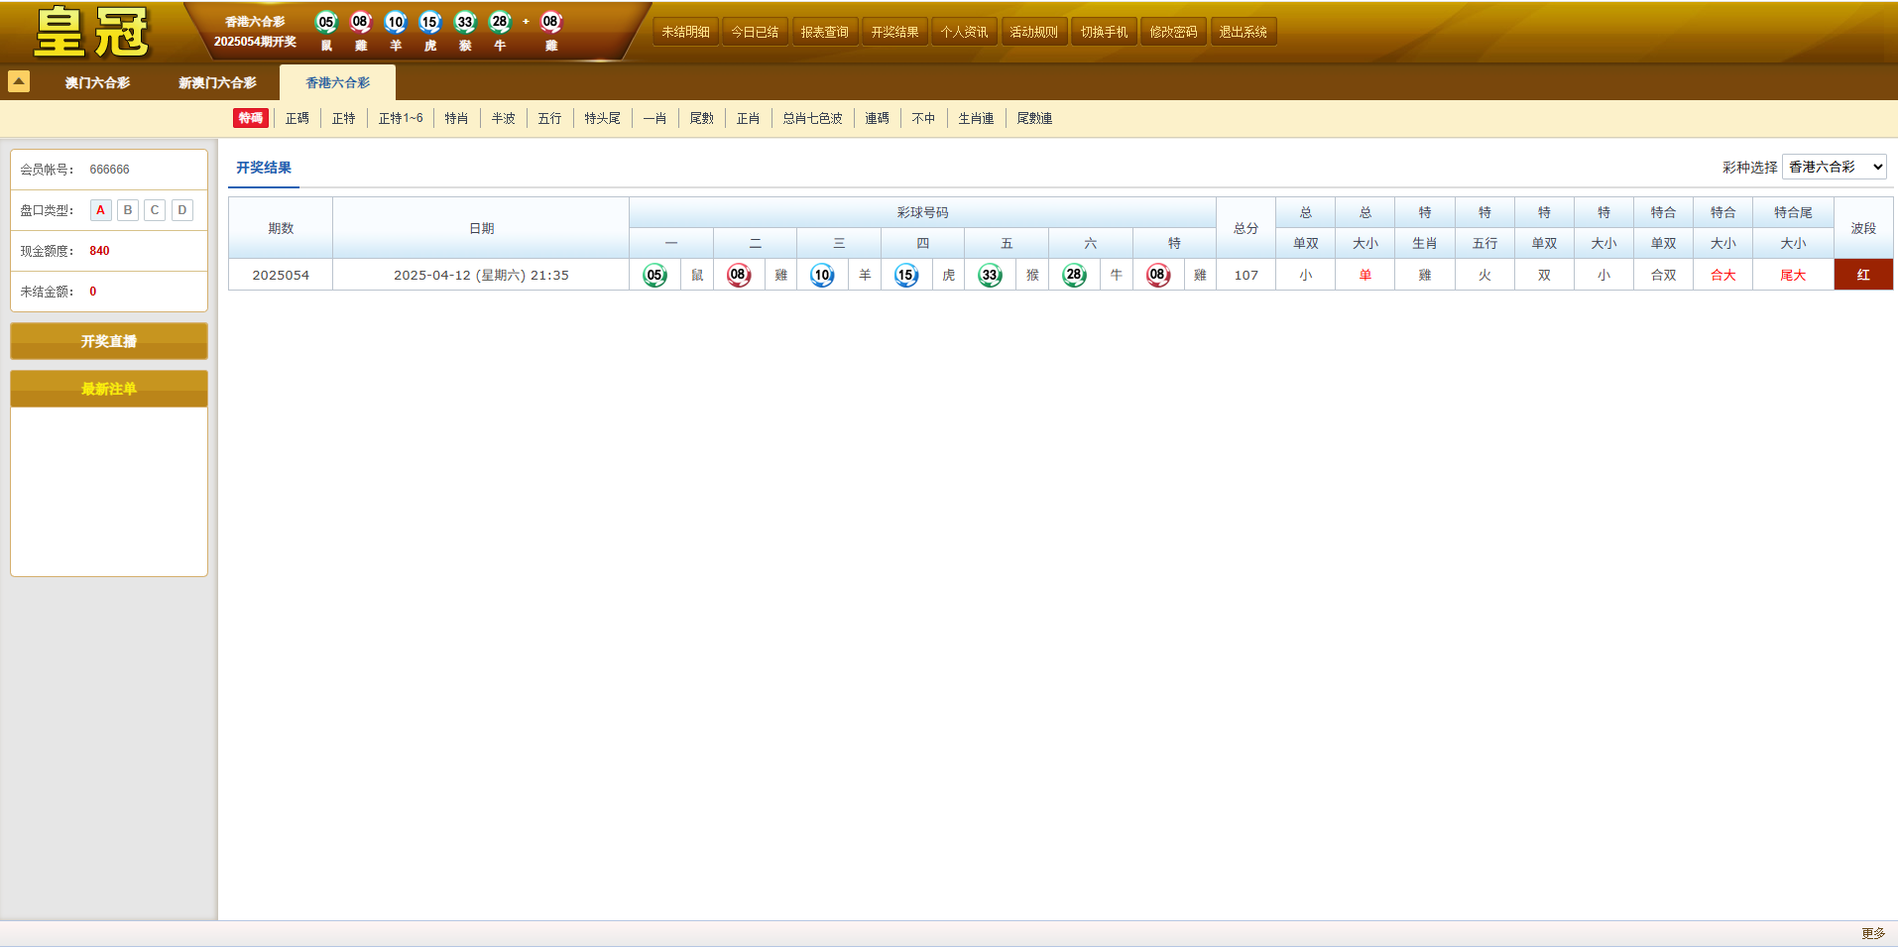The height and width of the screenshot is (947, 1898).
Task: Click the red 08 special ball in the results row
Action: click(1158, 275)
